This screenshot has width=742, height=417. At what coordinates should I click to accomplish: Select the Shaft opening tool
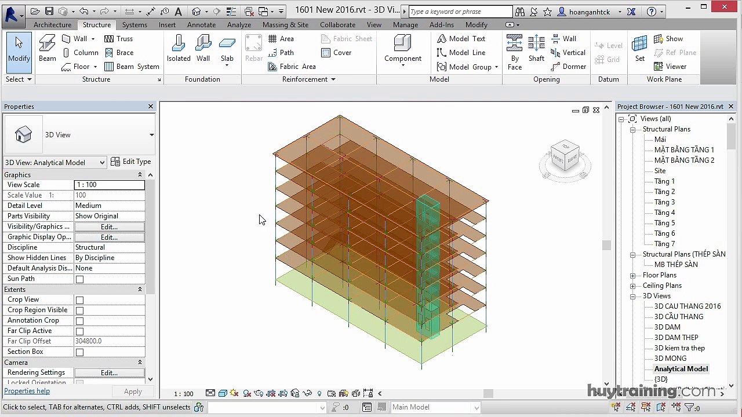click(536, 48)
